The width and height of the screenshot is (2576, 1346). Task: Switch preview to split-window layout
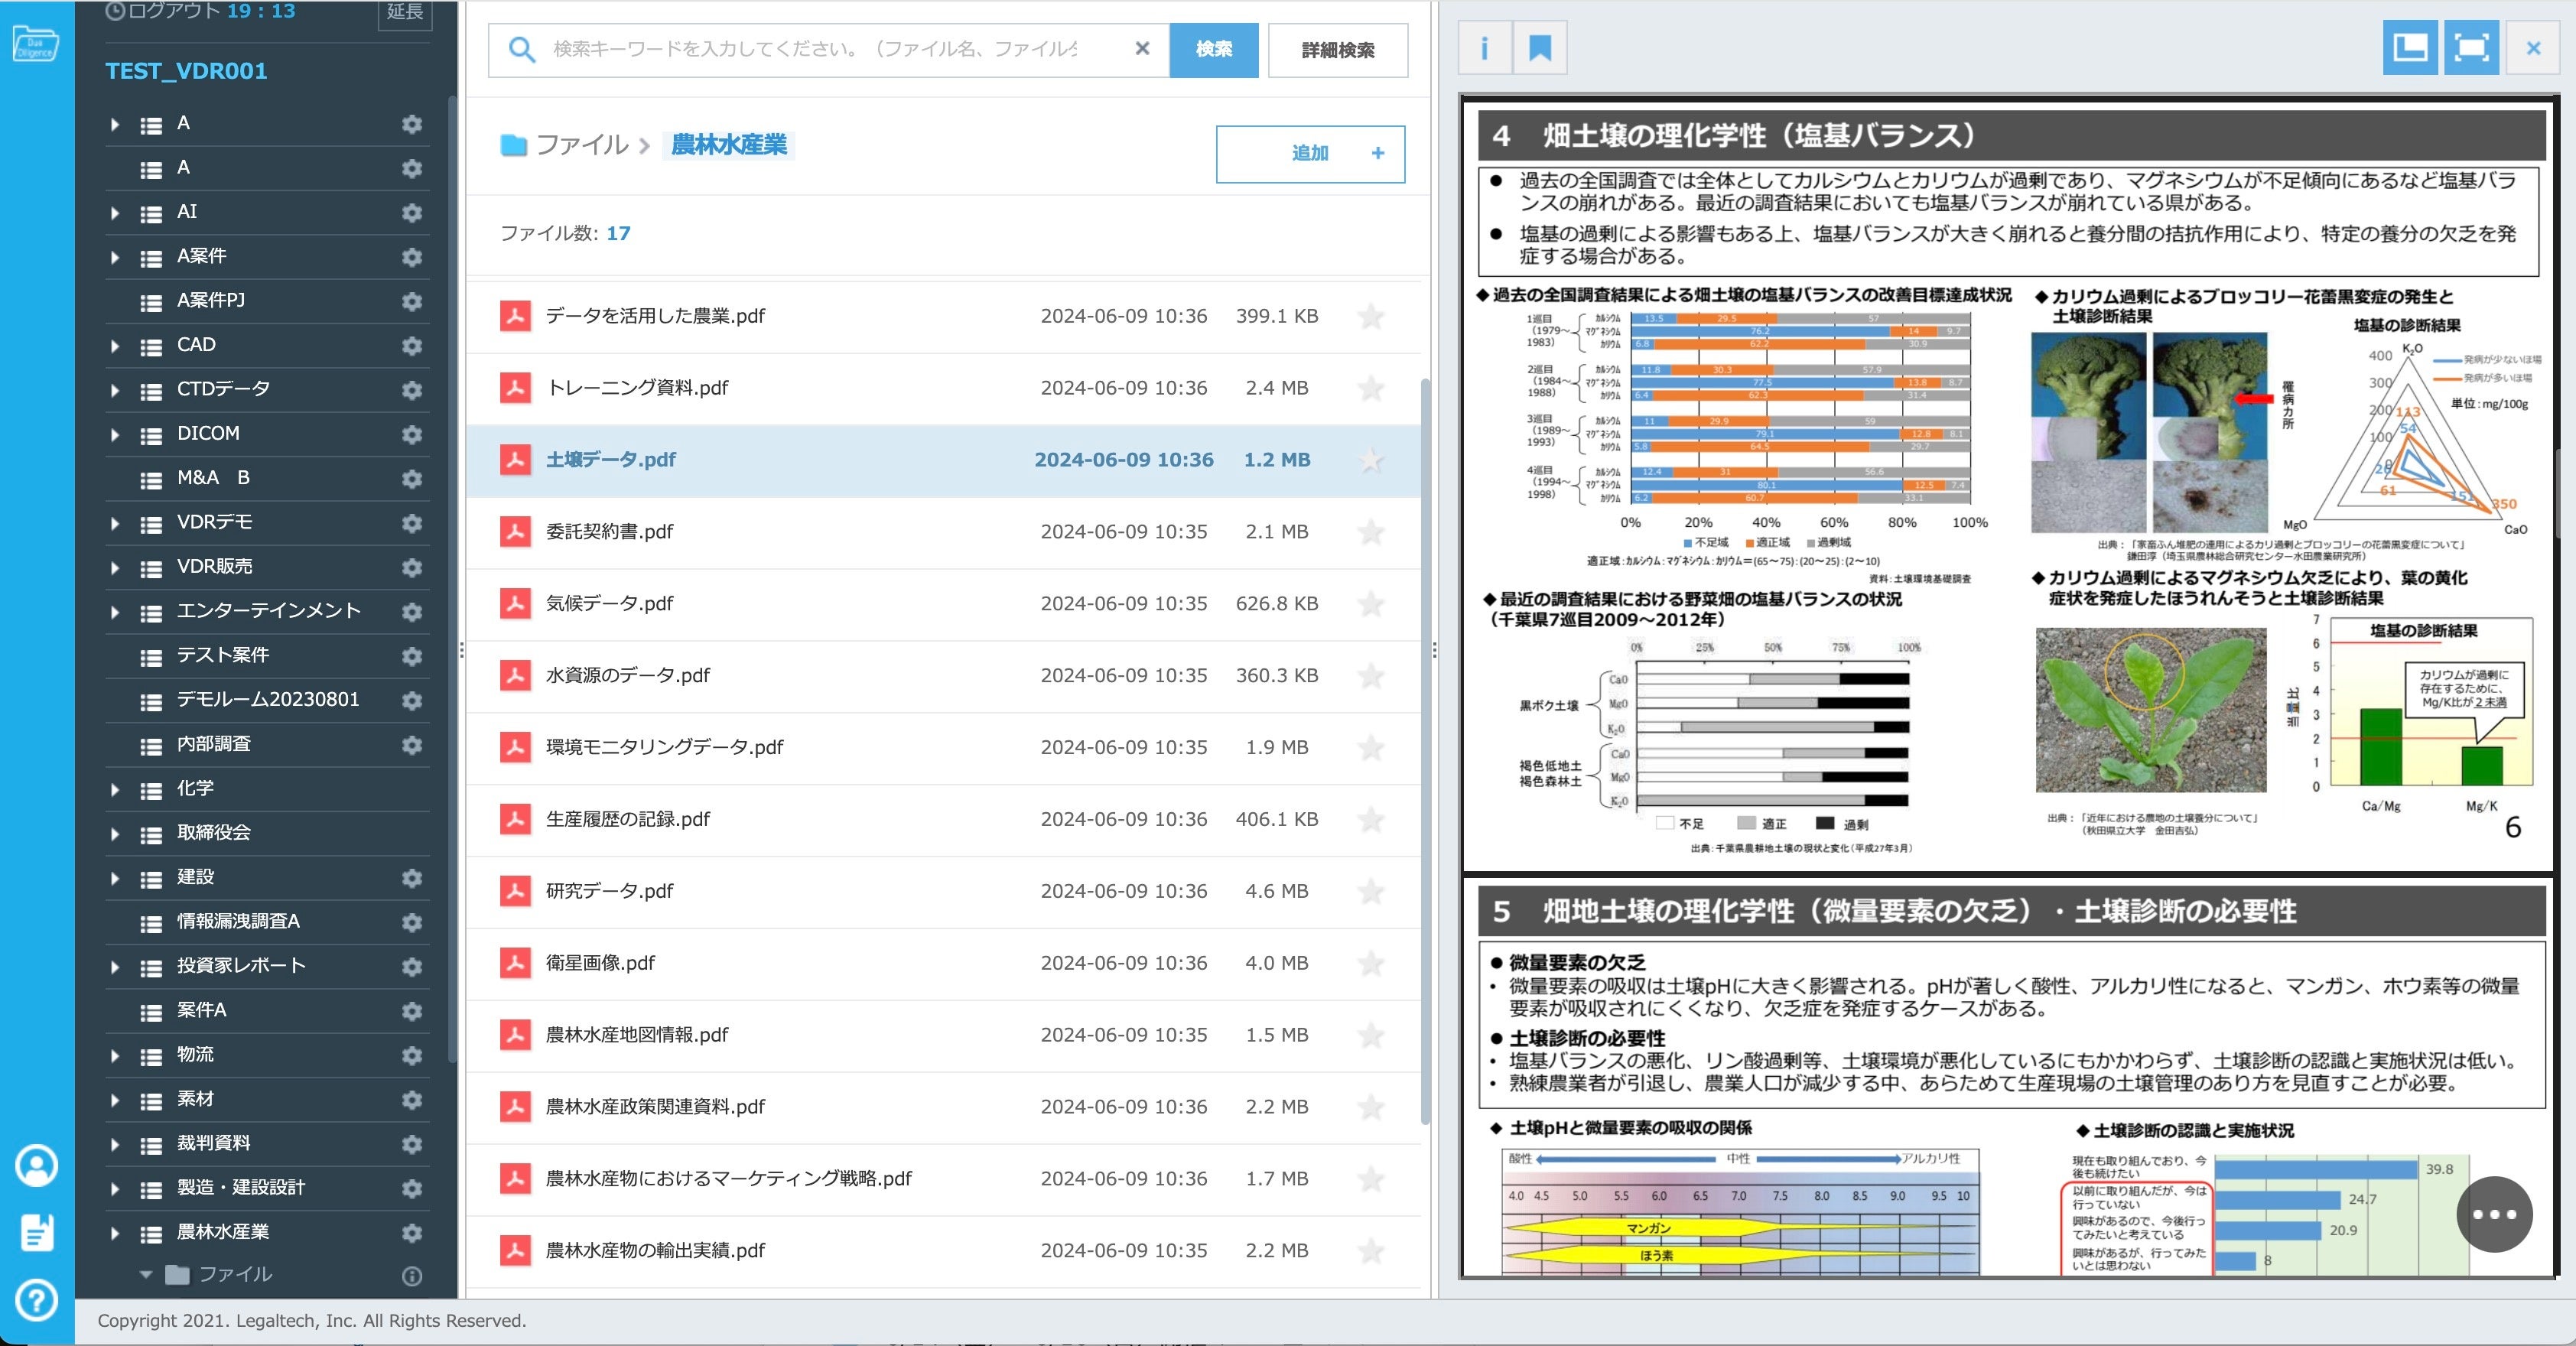click(x=2409, y=48)
